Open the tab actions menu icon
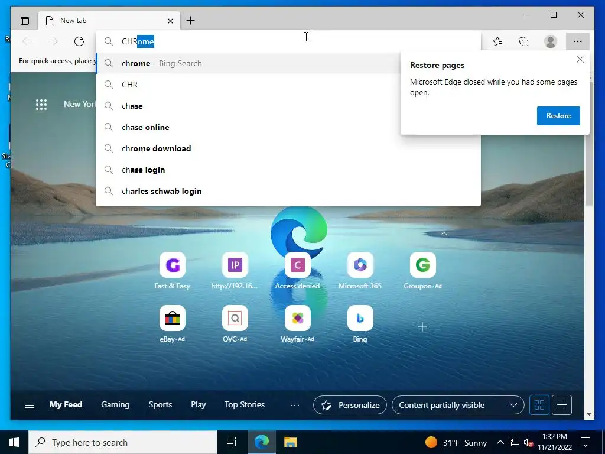 [25, 21]
